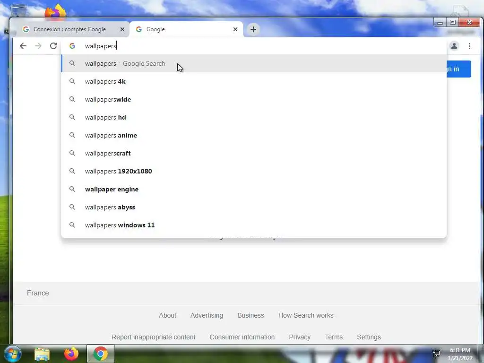484x363 pixels.
Task: Click the blue Sign in button
Action: (x=458, y=69)
